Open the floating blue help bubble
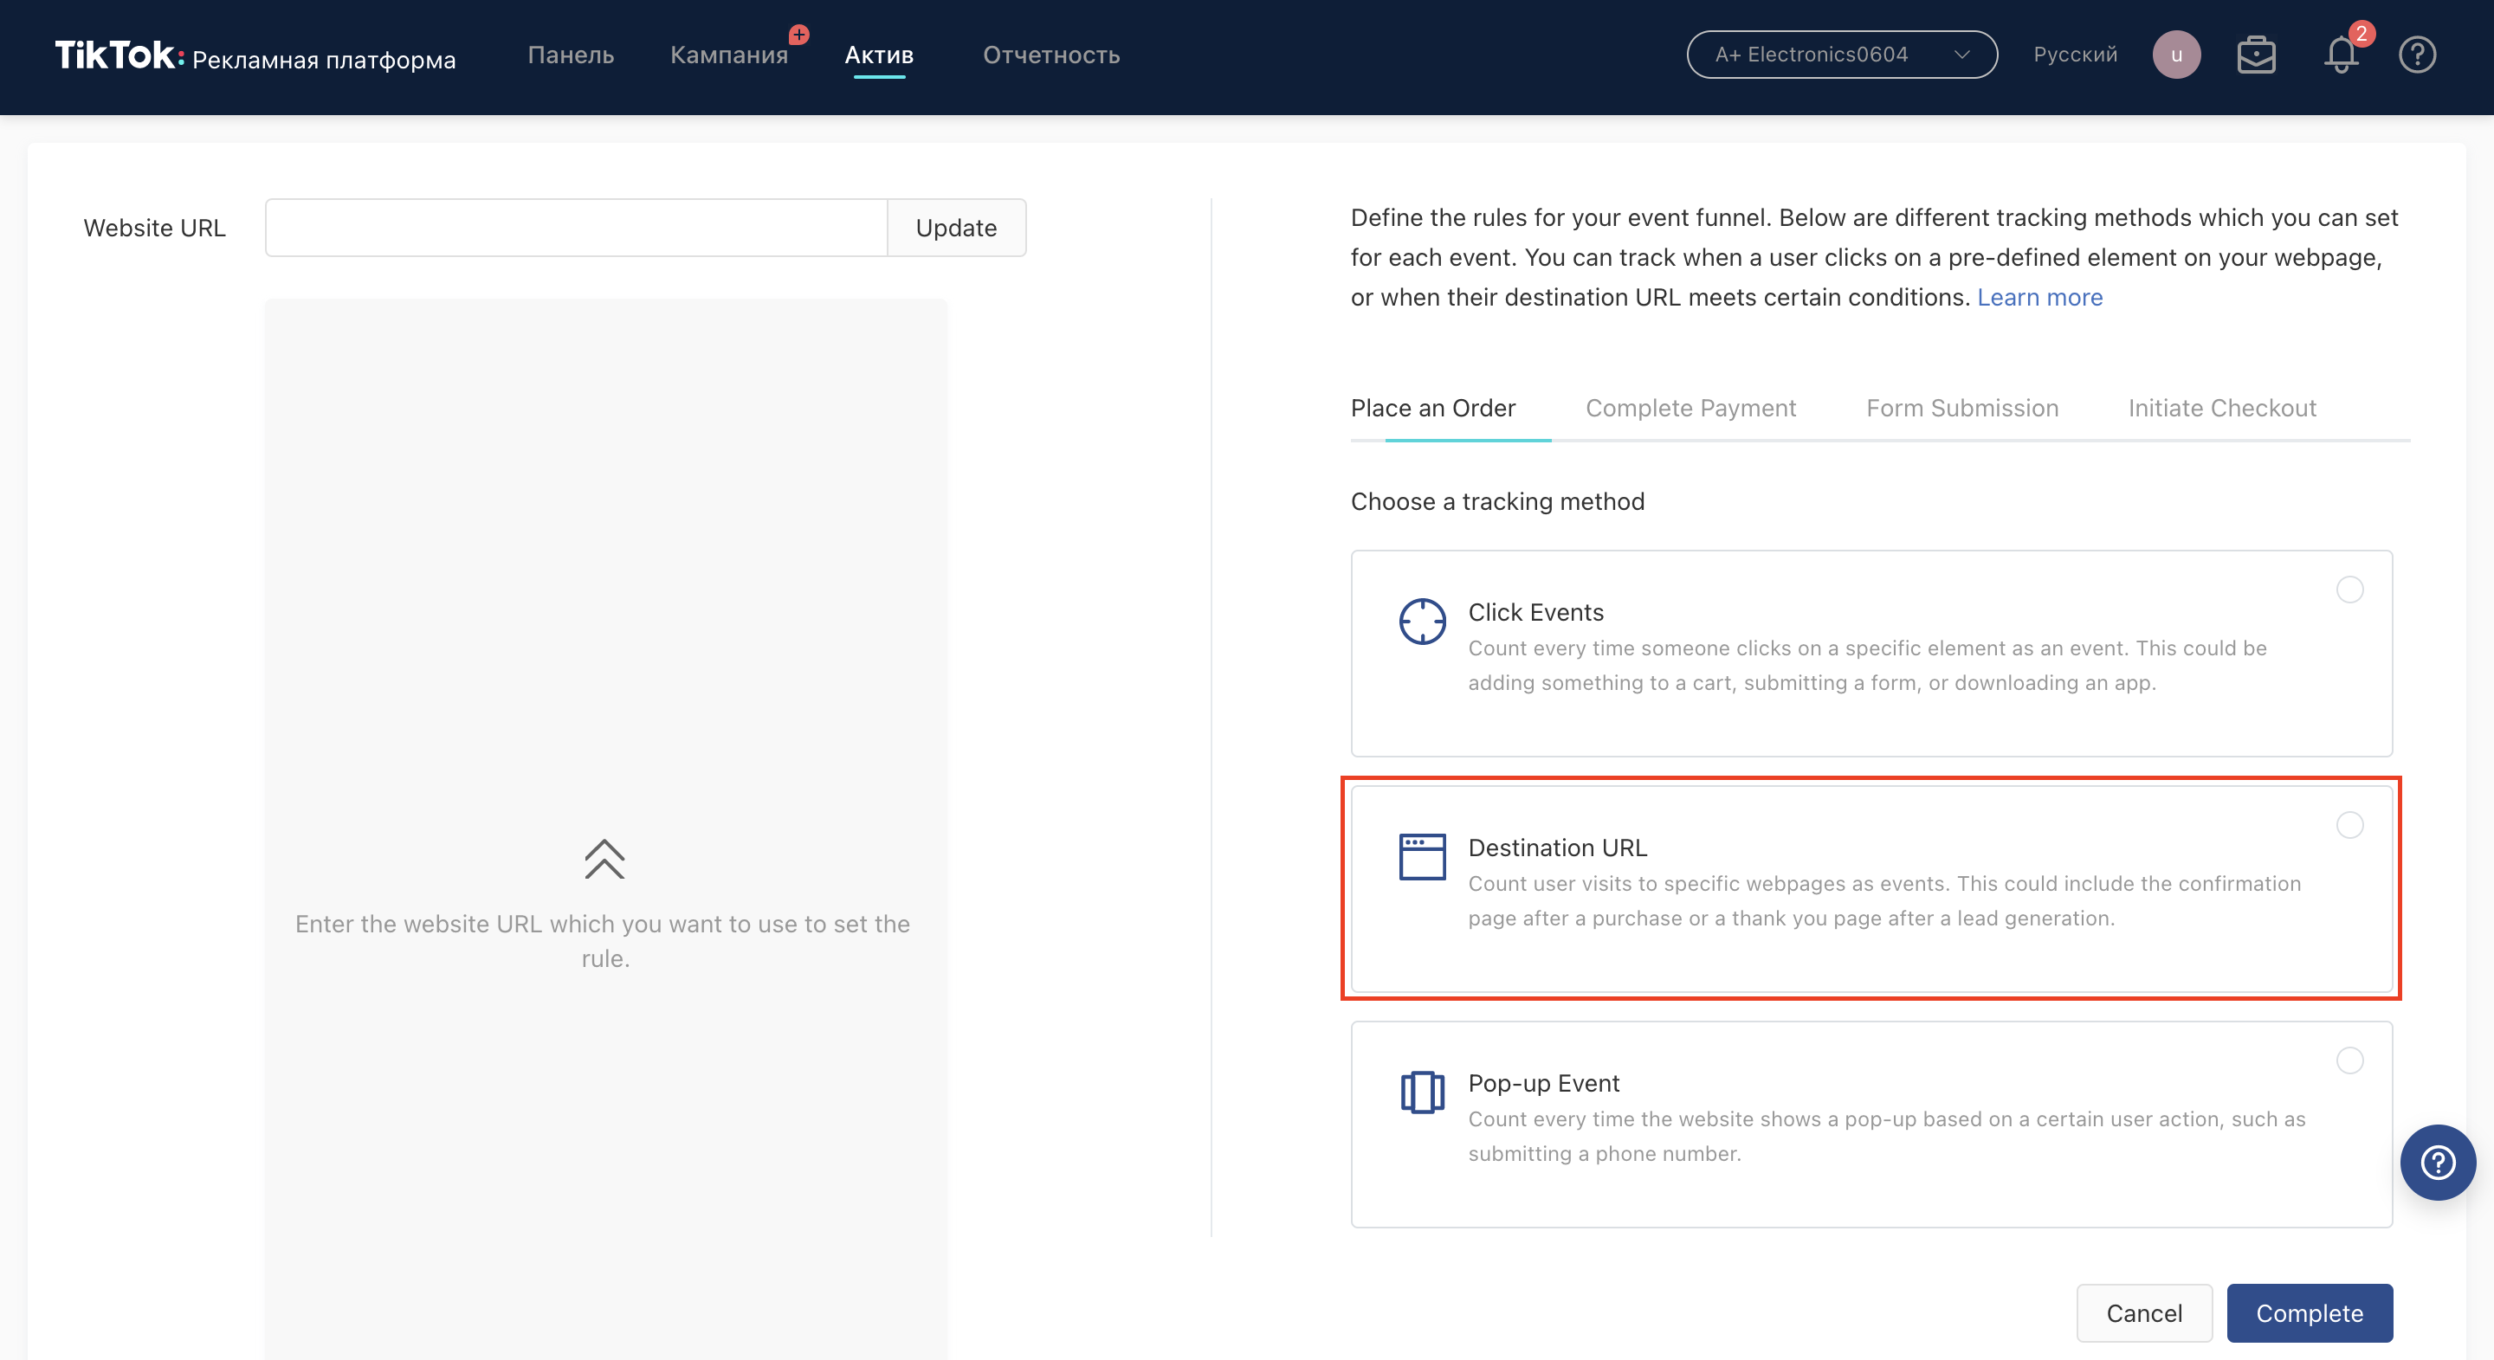The height and width of the screenshot is (1360, 2494). 2437,1162
